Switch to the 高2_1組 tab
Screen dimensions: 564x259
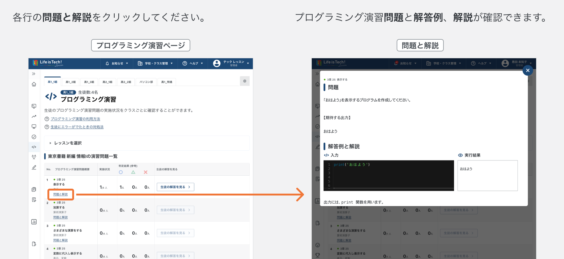[108, 82]
